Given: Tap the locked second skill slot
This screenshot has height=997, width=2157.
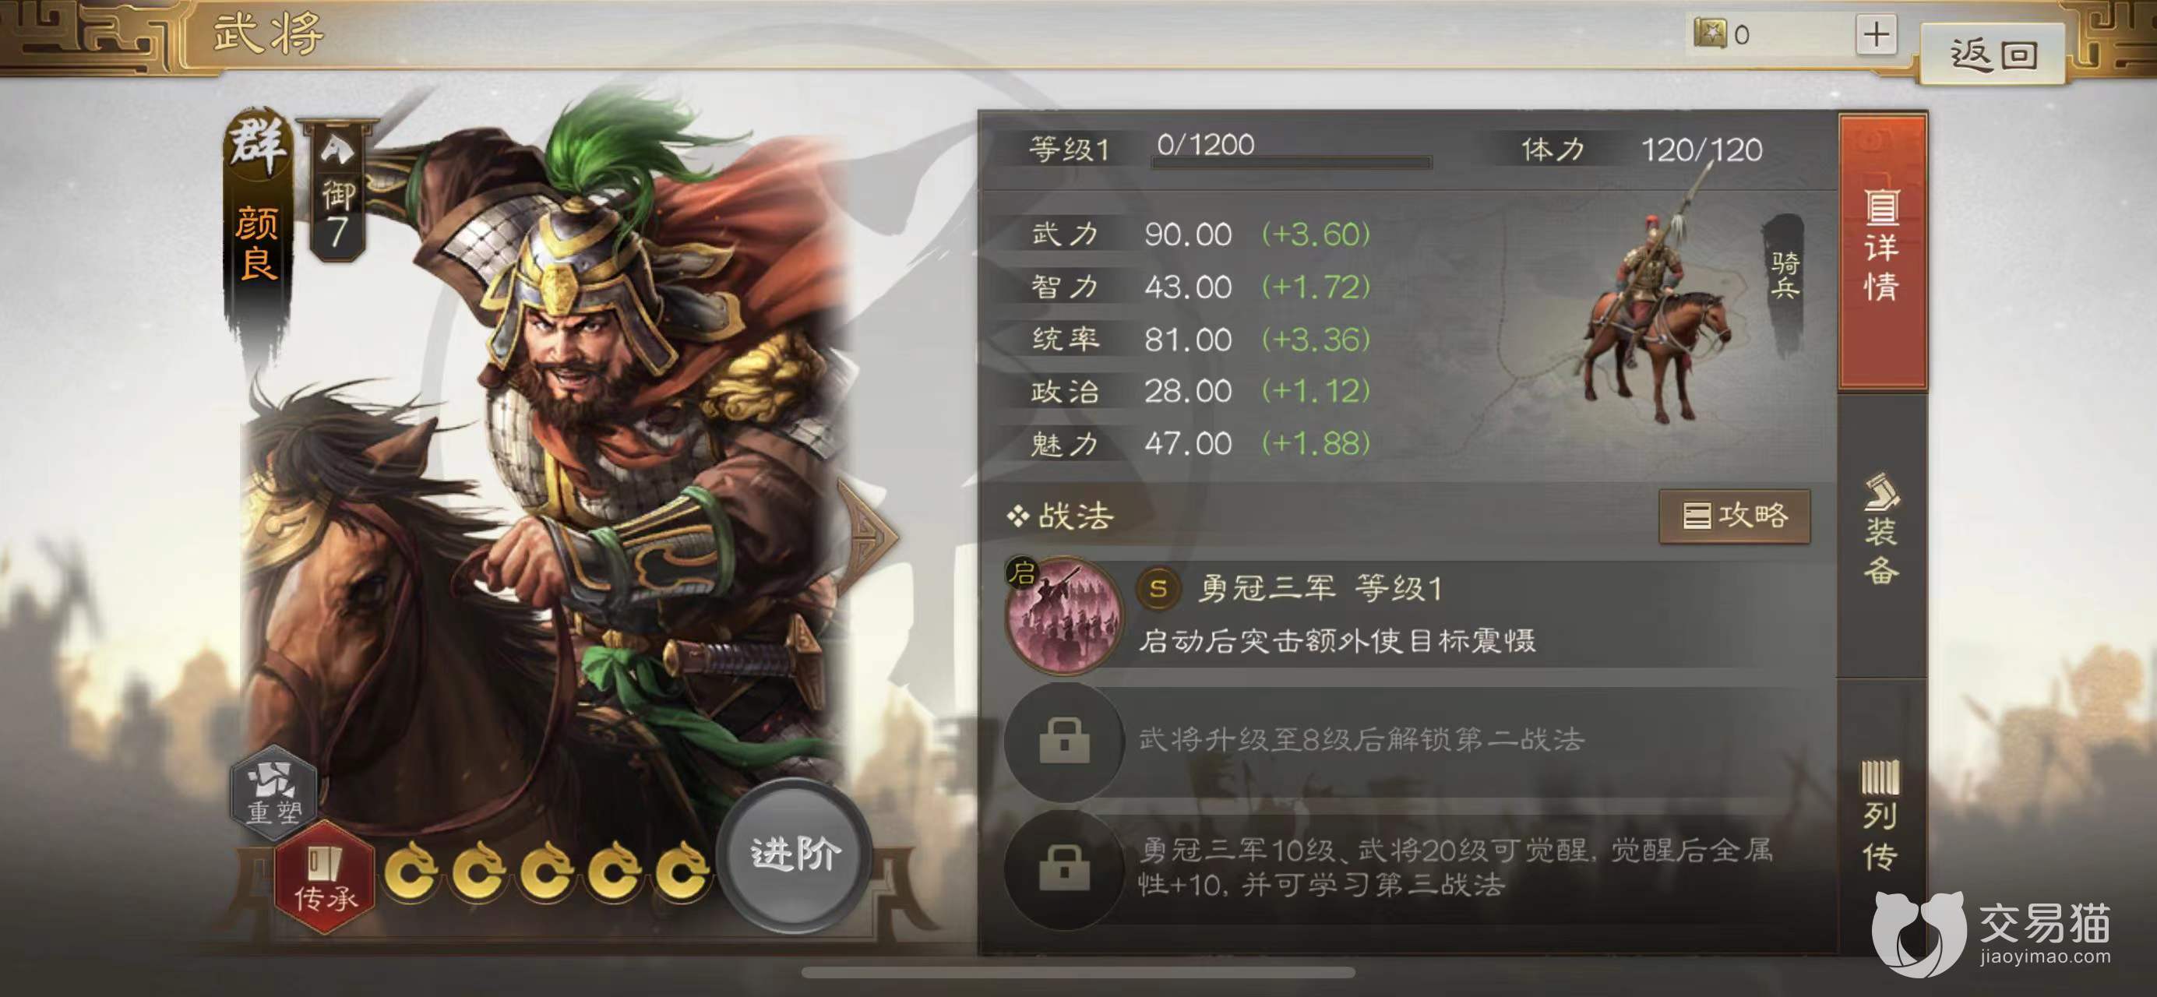Looking at the screenshot, I should point(1064,741).
